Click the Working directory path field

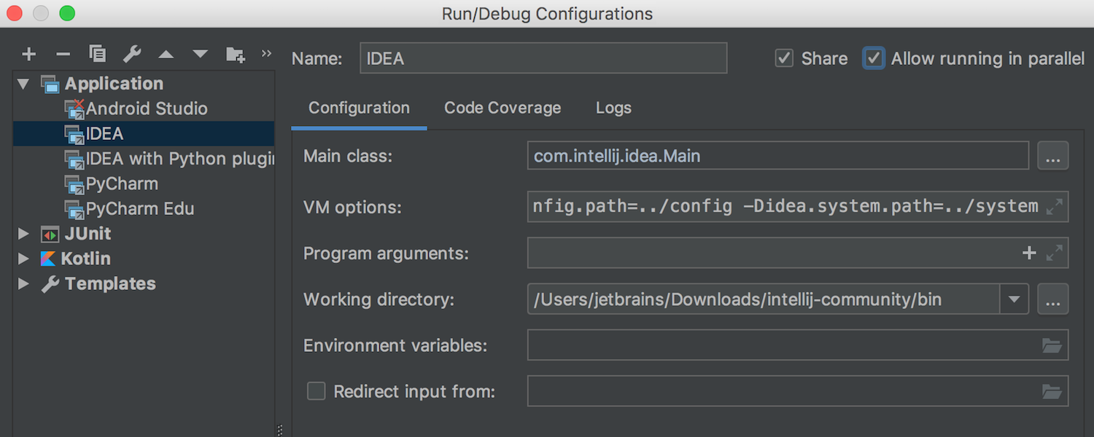pyautogui.click(x=764, y=299)
